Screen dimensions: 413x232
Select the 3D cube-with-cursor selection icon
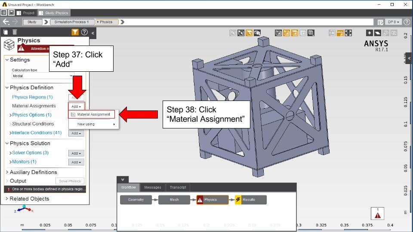tap(257, 33)
